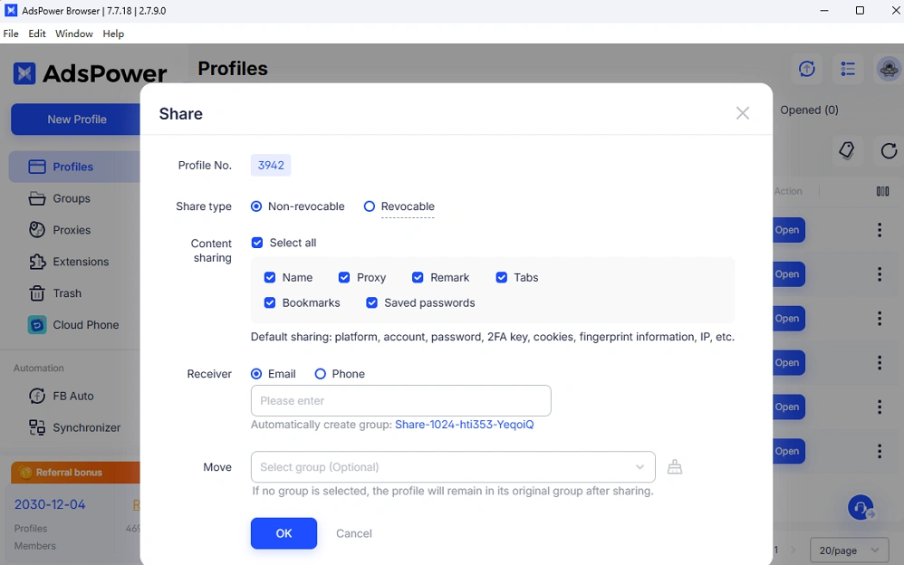Click the receiver email input field
The width and height of the screenshot is (904, 565).
[400, 400]
